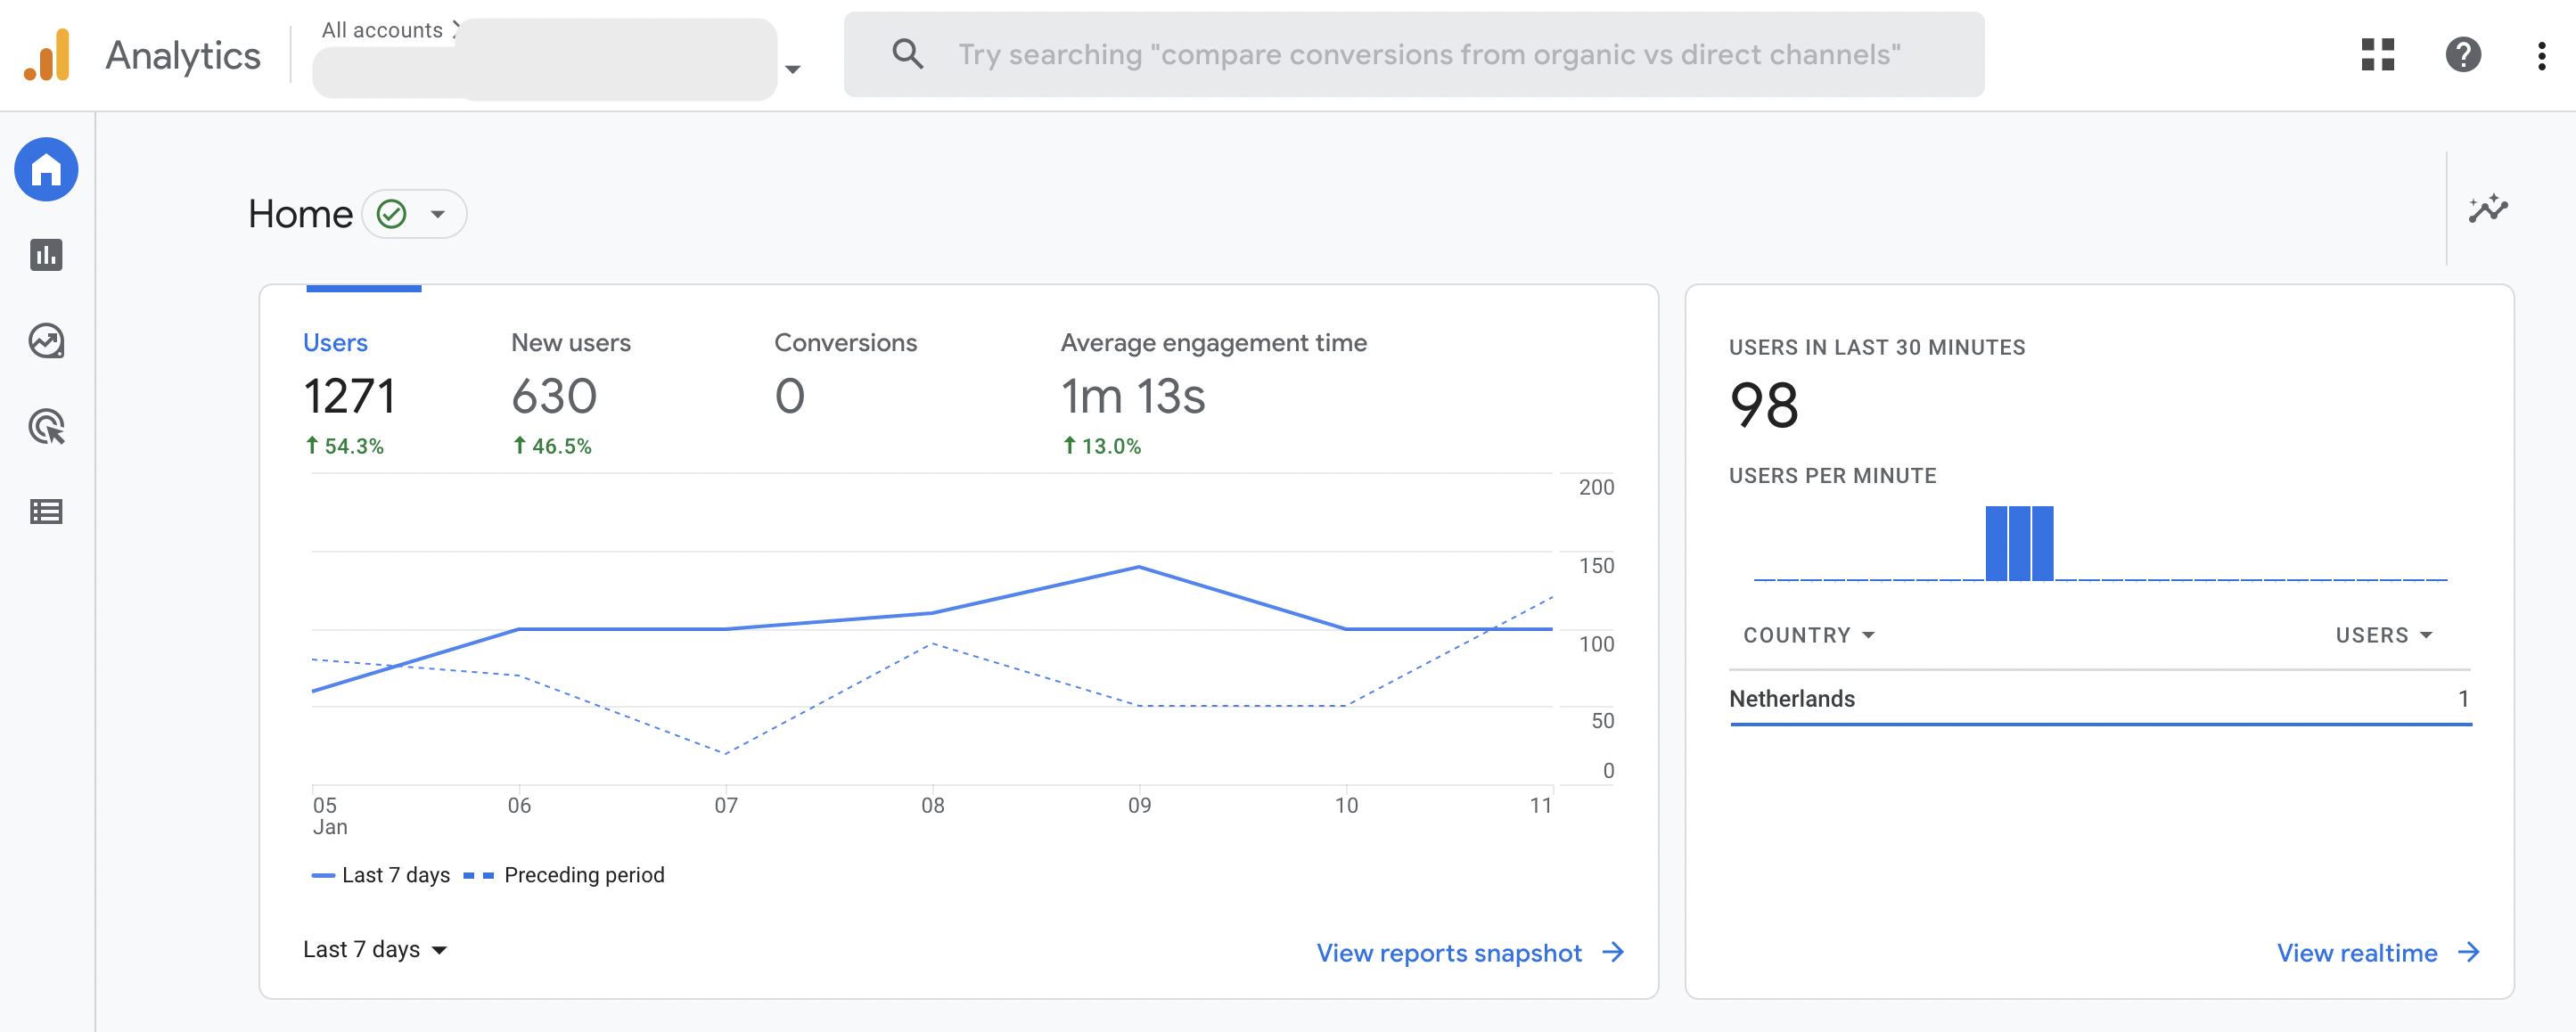Expand the Last 7 days date selector

point(374,949)
